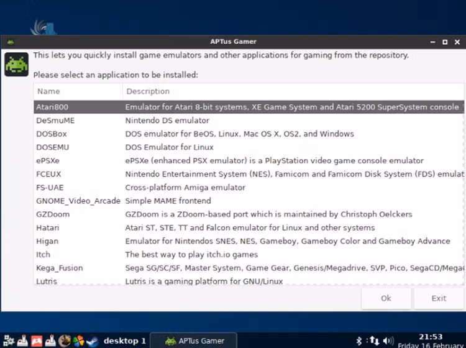Click the APTus Gamer taskbar entry

click(194, 341)
